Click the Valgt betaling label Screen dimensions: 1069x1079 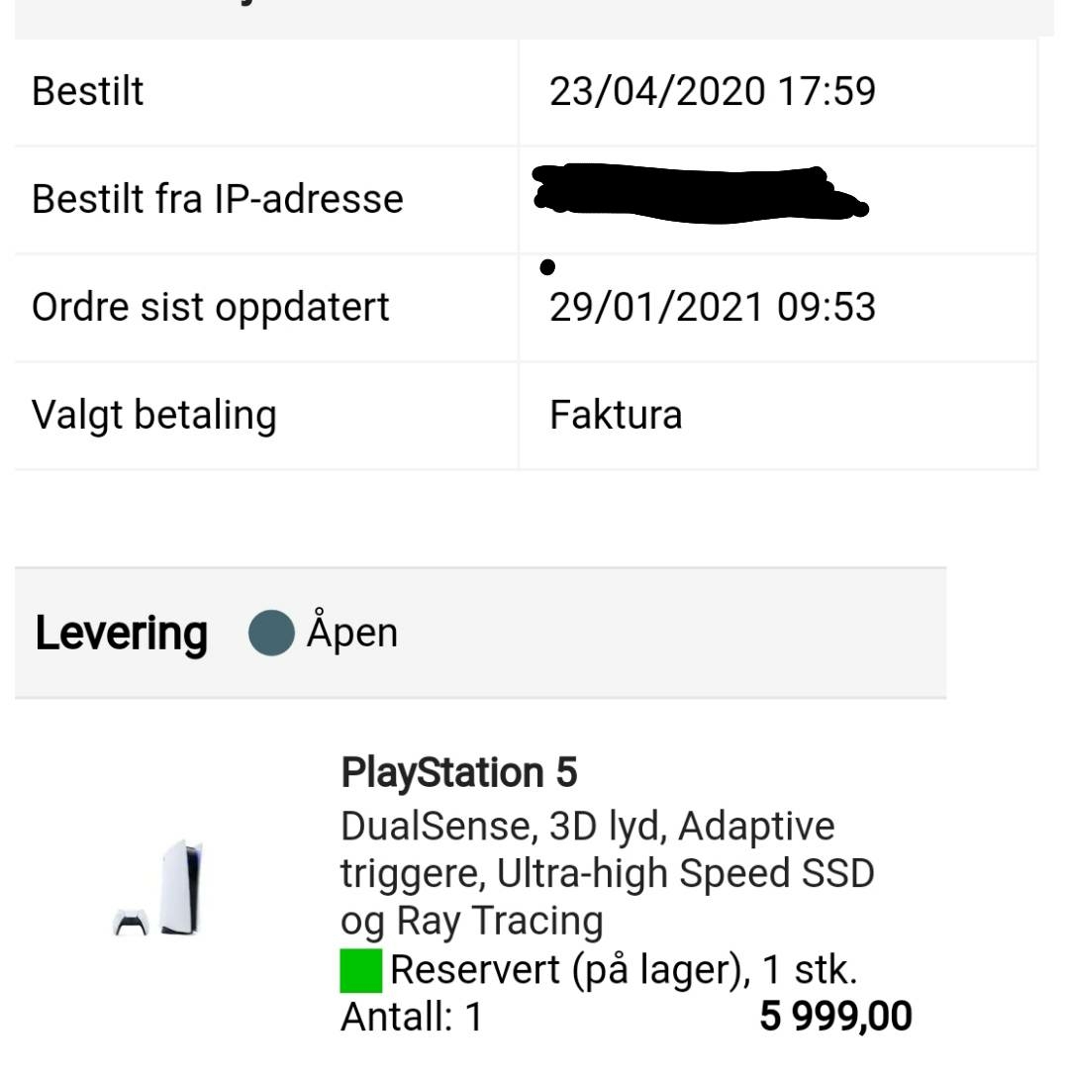point(154,416)
